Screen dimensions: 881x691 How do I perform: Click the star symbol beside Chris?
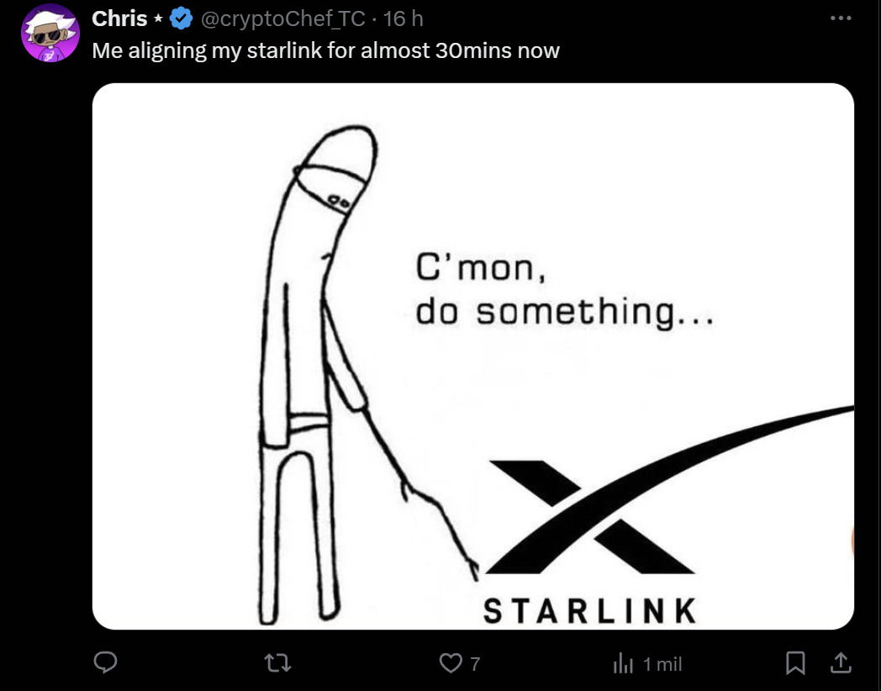pos(158,19)
